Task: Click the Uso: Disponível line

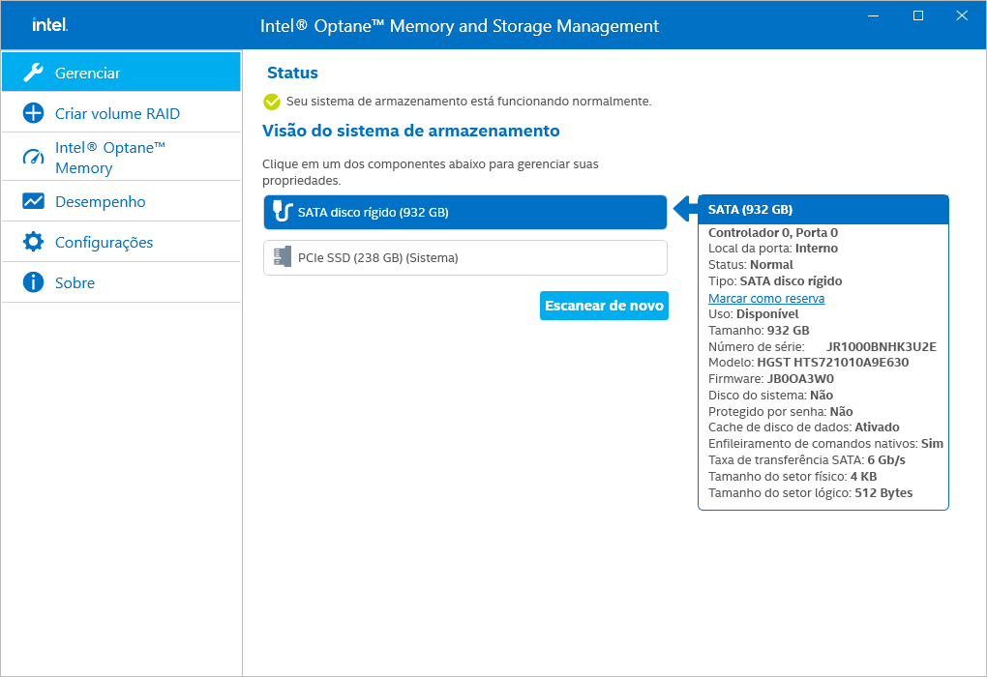Action: tap(754, 314)
